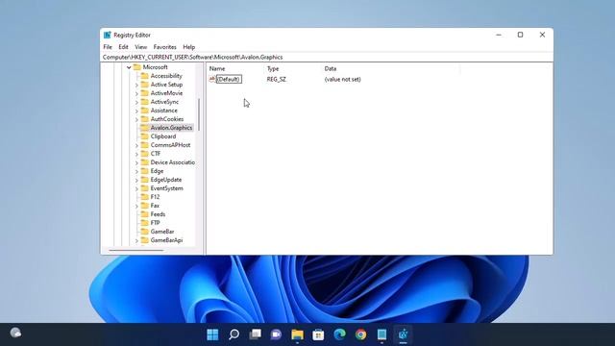615x346 pixels.
Task: Expand the GameBarApi key
Action: (x=136, y=240)
